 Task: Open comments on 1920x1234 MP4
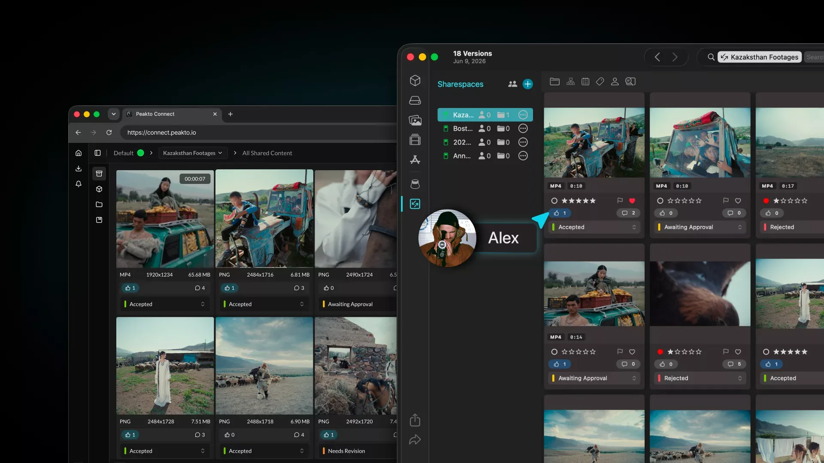click(x=200, y=288)
